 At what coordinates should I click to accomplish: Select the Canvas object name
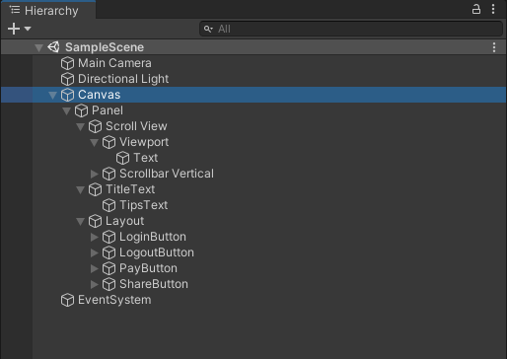pyautogui.click(x=100, y=95)
